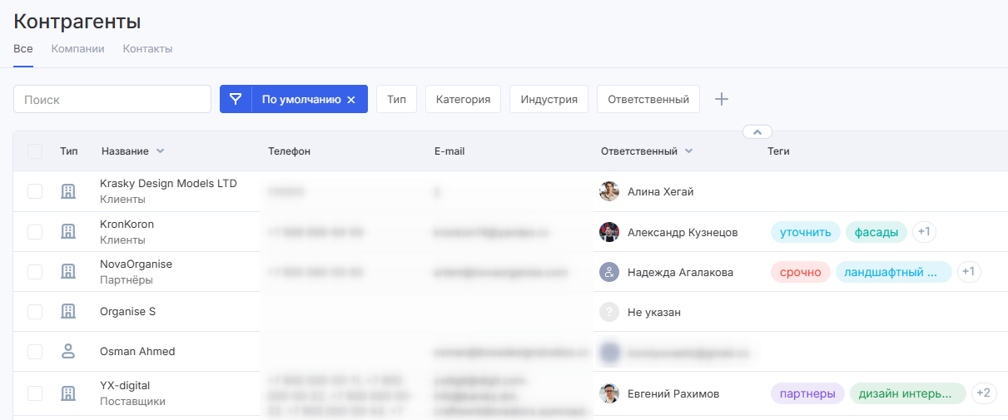Screen dimensions: 1008x420
Task: Collapse the panel with the up chevron
Action: pyautogui.click(x=757, y=131)
